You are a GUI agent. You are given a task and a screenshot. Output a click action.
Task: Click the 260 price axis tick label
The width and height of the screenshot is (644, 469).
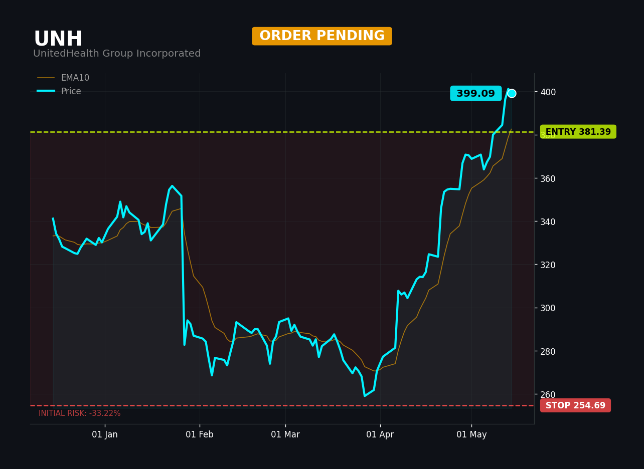coord(548,394)
